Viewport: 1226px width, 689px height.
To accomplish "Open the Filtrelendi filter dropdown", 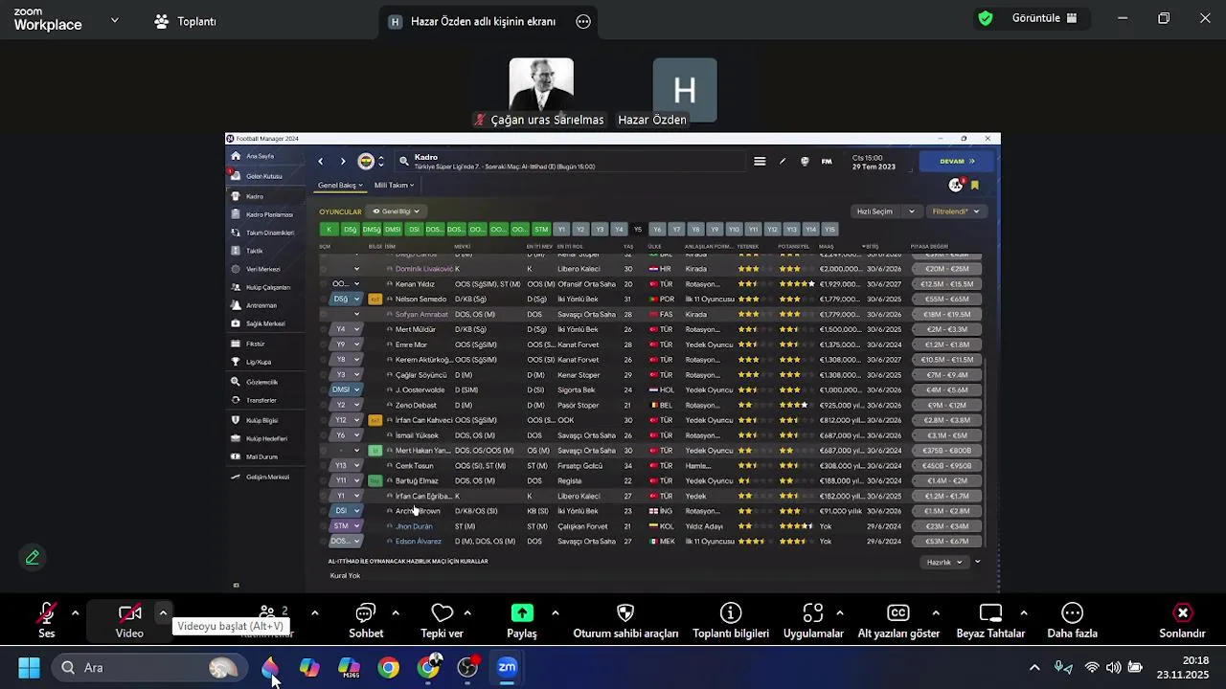I will [956, 211].
